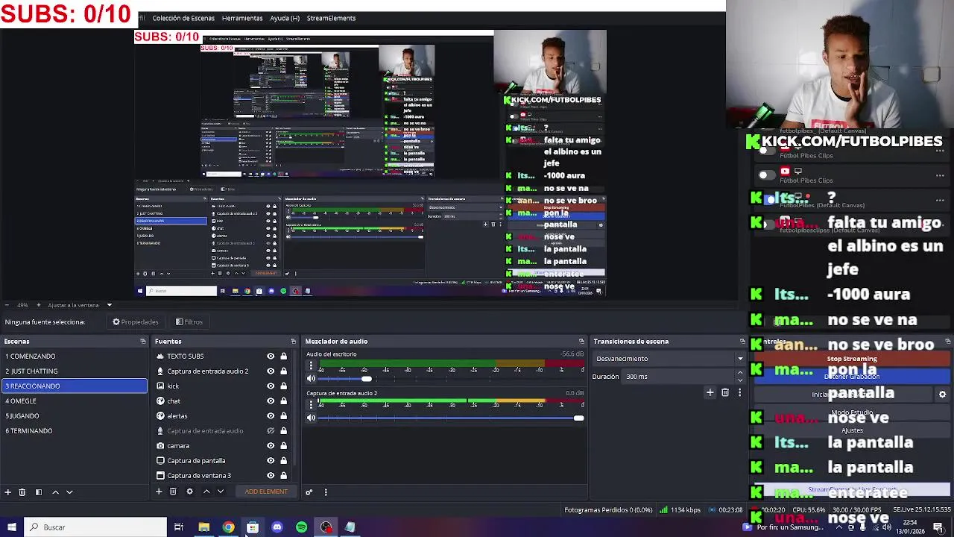The height and width of the screenshot is (537, 954).
Task: Open audio mixer menu three dots at bottom
Action: click(326, 492)
